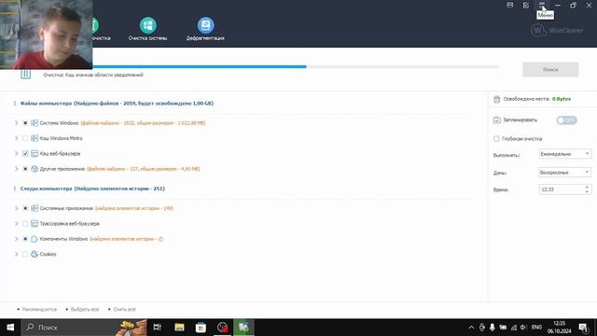Click the Выбрать всё link
This screenshot has height=336, width=597.
pyautogui.click(x=85, y=309)
